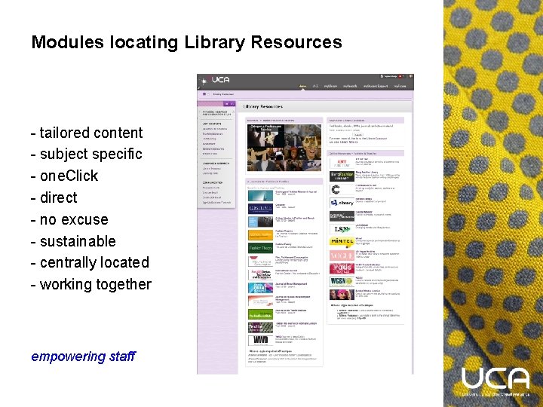This screenshot has height=407, width=543.
Task: Open the yellow Mintel logo
Action: [x=342, y=242]
